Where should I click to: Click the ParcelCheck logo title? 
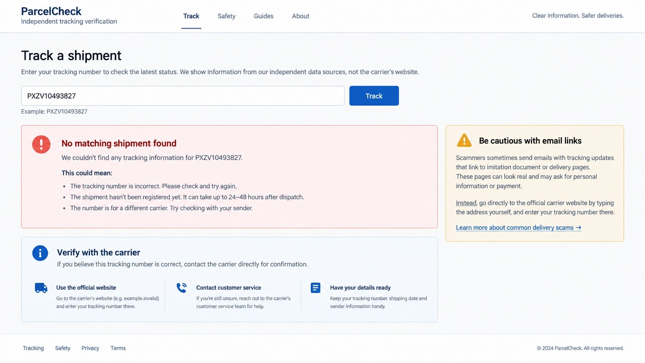pyautogui.click(x=51, y=11)
